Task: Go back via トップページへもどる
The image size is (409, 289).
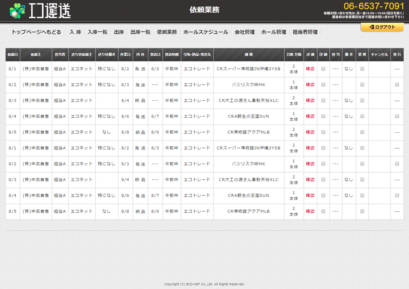Action: pos(36,32)
